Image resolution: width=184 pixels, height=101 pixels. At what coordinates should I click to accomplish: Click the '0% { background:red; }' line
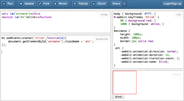(138, 21)
